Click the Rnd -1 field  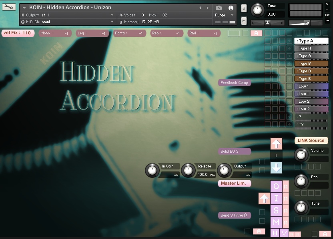coord(204,33)
